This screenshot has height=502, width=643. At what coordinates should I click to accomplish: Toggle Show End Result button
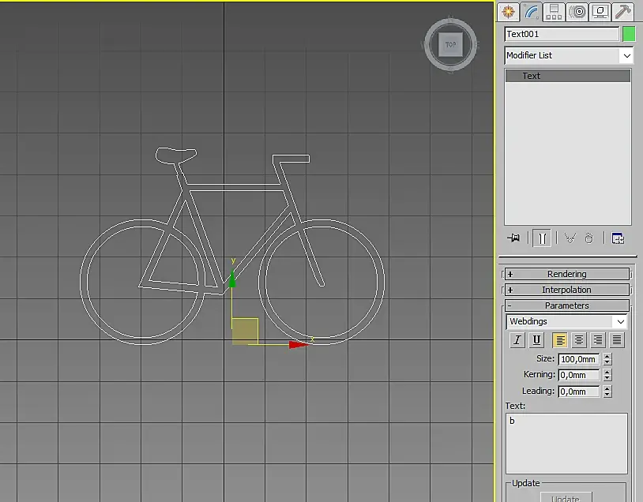[x=542, y=238]
